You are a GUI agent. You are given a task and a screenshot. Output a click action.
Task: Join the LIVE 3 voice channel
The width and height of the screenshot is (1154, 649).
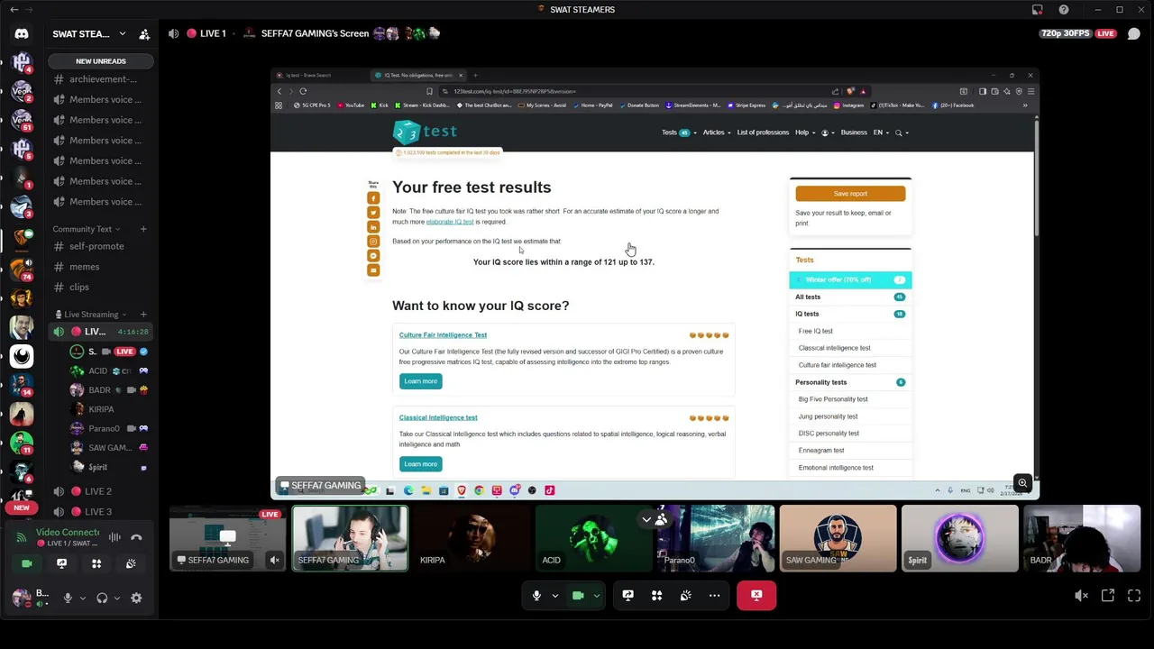tap(99, 512)
